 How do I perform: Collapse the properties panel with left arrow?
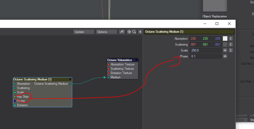[x=140, y=32]
